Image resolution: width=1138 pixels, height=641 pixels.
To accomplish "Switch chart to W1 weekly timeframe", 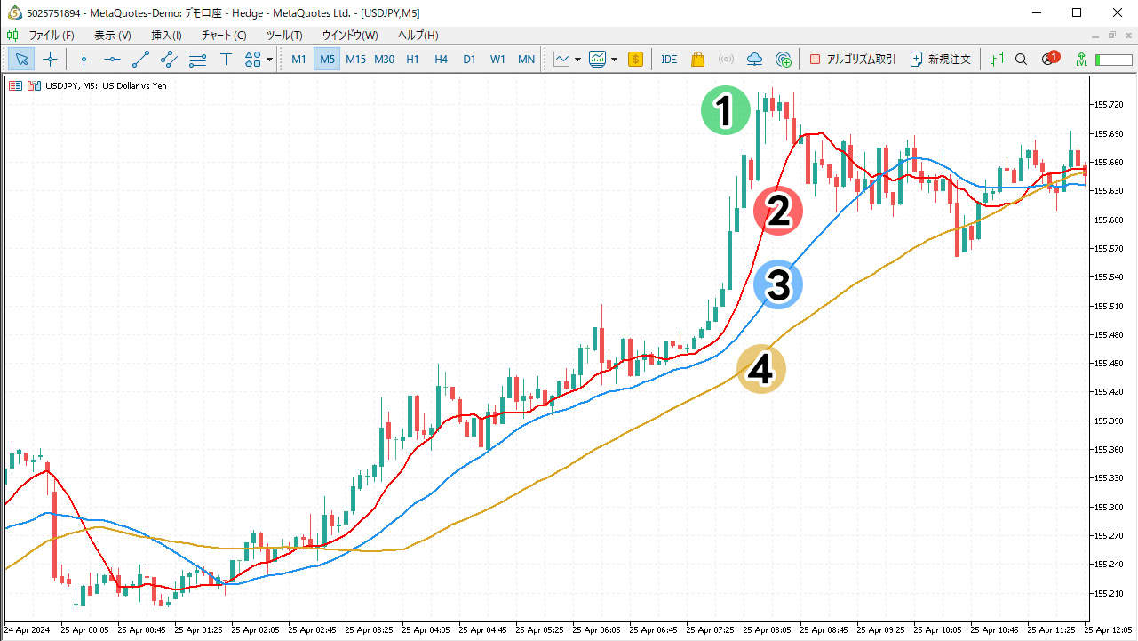I will (498, 60).
